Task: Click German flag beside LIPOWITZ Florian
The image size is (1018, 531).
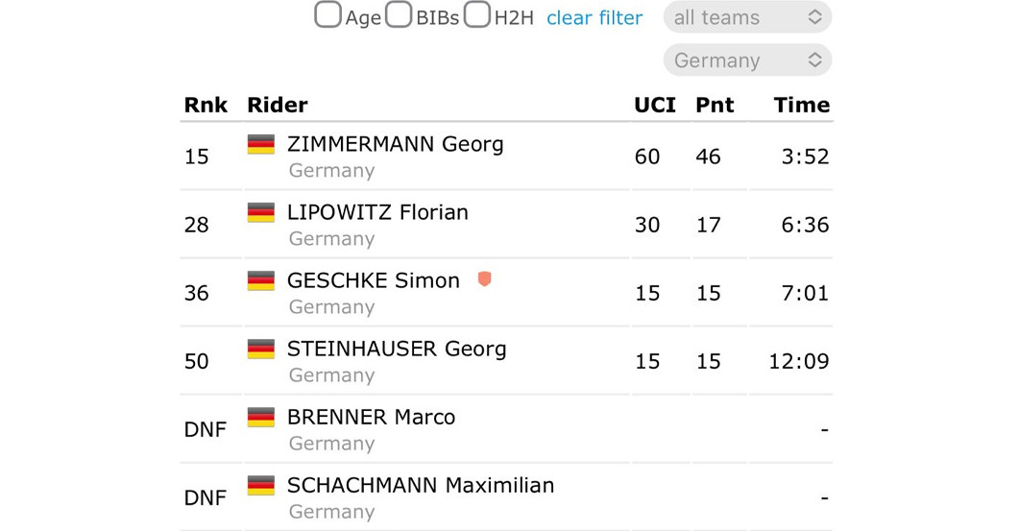Action: [x=261, y=213]
